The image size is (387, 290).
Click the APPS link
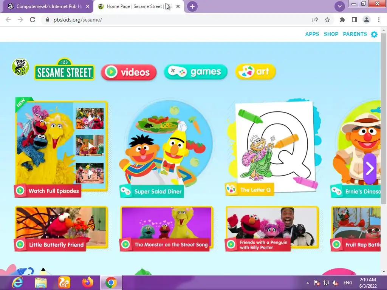click(312, 34)
